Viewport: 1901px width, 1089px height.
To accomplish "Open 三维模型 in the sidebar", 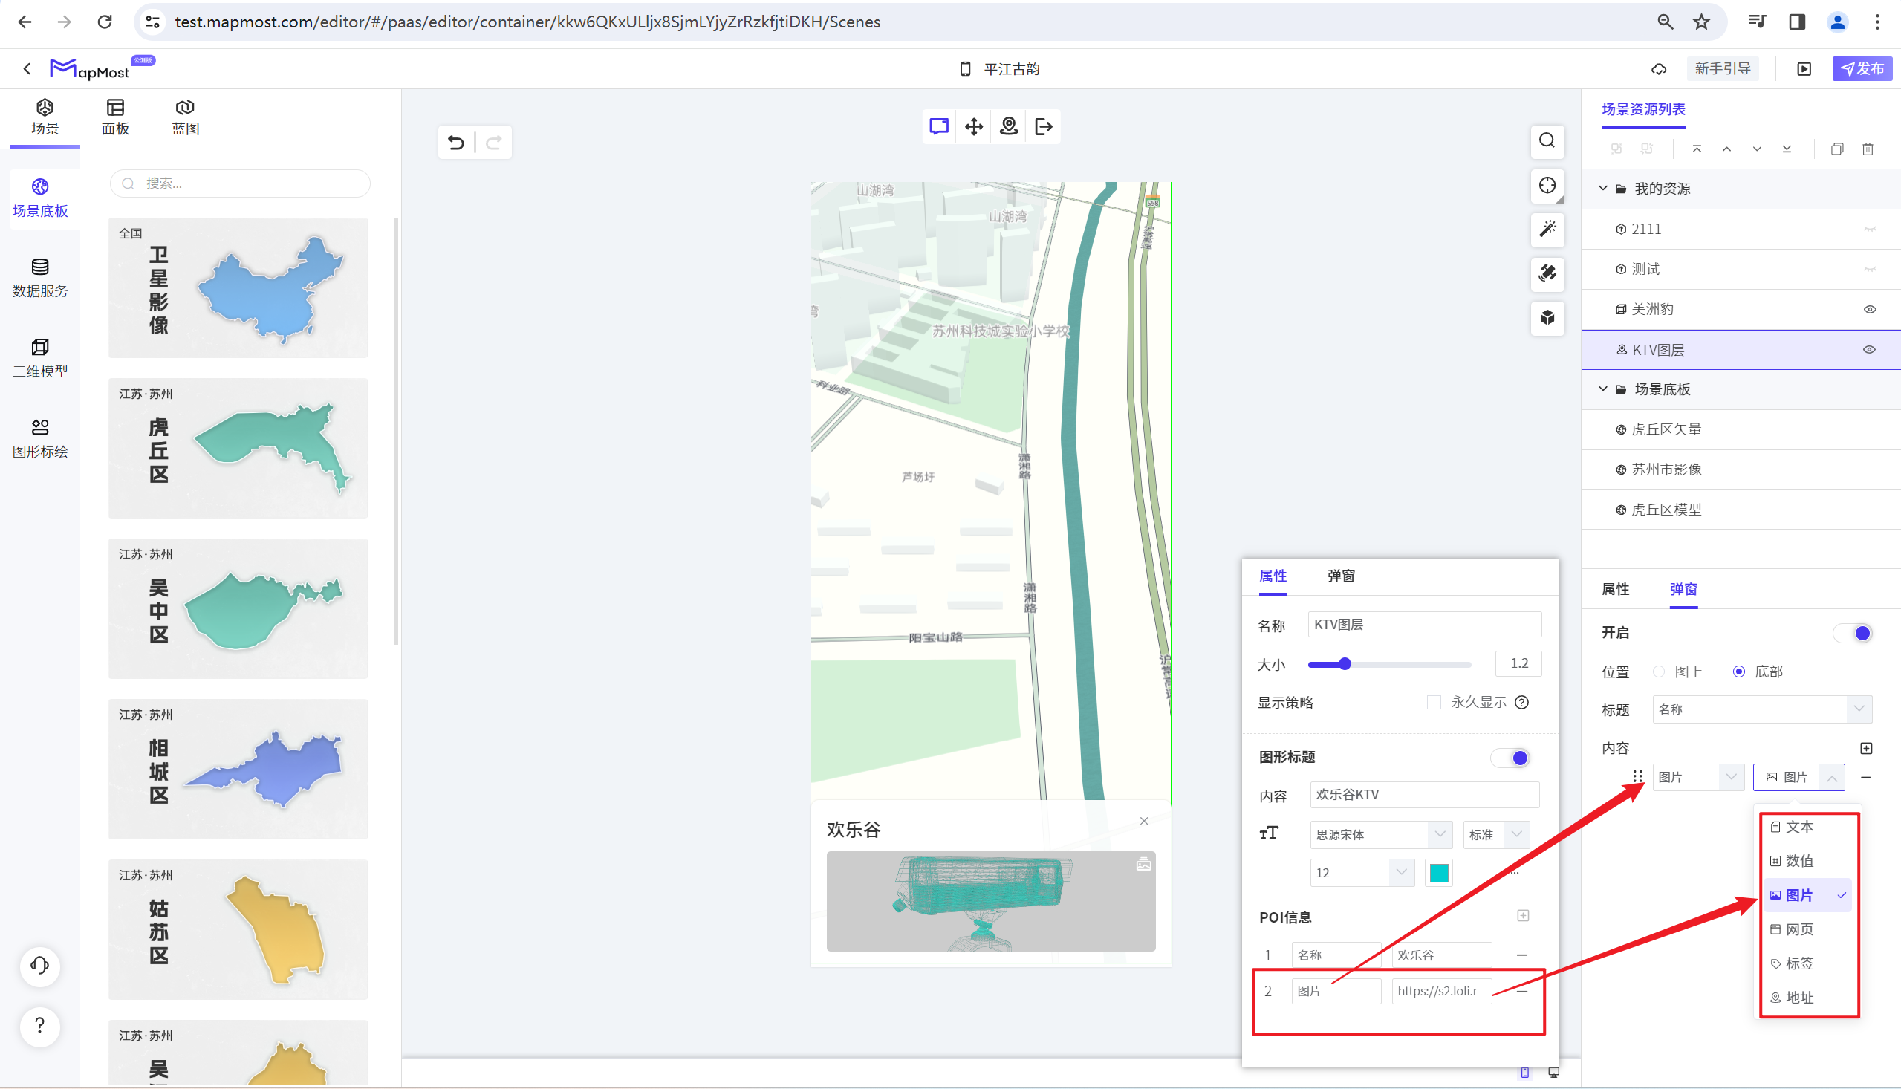I will coord(40,358).
